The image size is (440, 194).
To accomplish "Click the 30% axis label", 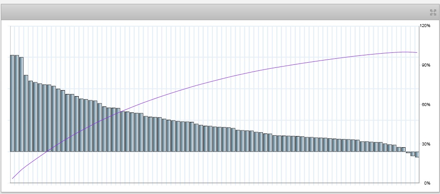I will [x=426, y=144].
